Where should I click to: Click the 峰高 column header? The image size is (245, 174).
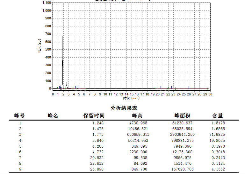click(x=137, y=116)
